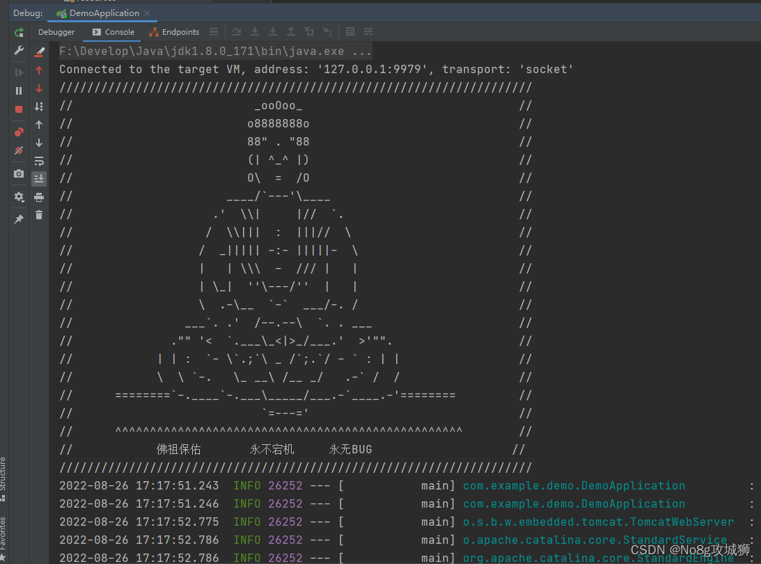Toggle Mute Breakpoints slashed circle icon
761x564 pixels.
coord(19,150)
